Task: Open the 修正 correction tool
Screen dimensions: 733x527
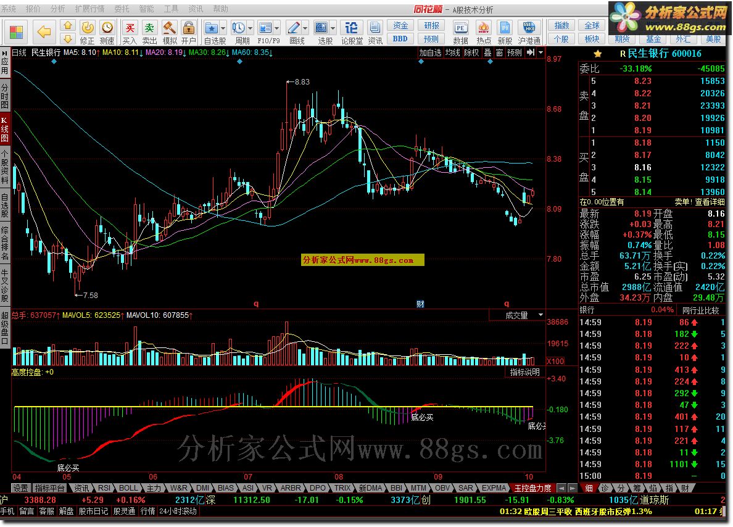Action: [x=88, y=32]
